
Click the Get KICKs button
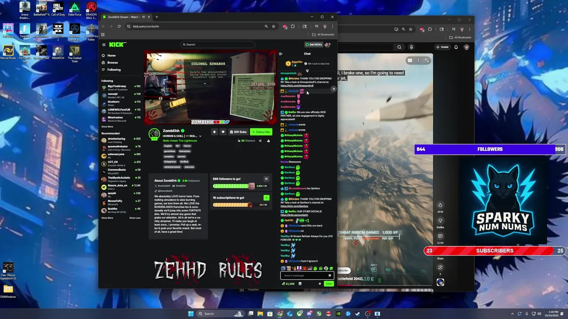click(313, 44)
